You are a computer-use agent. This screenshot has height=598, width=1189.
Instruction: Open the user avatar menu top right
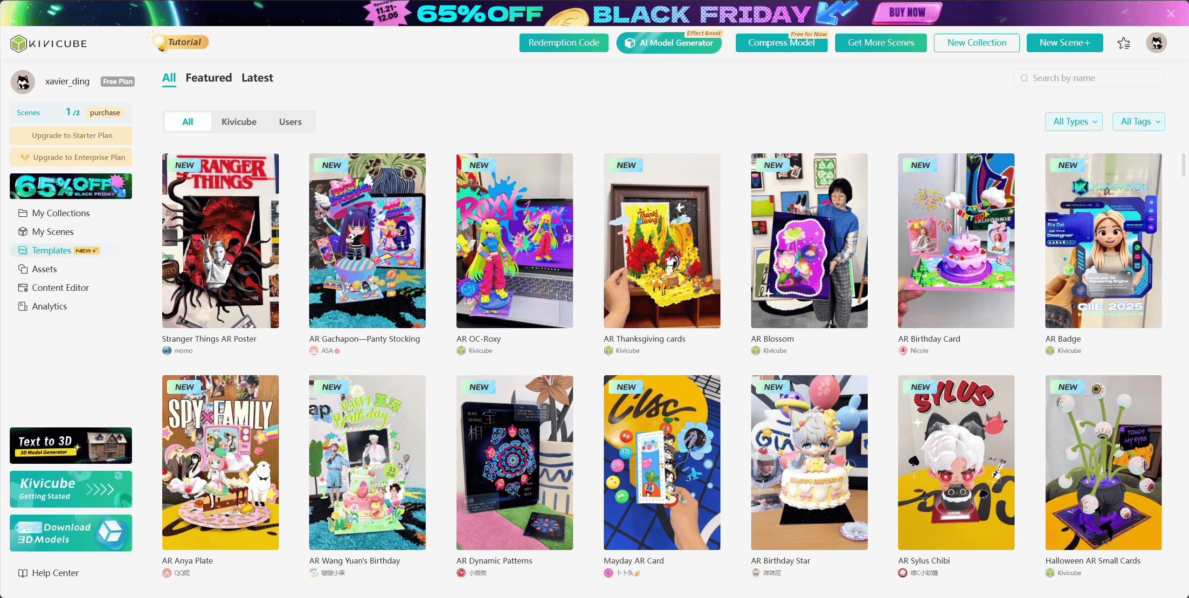click(x=1156, y=43)
